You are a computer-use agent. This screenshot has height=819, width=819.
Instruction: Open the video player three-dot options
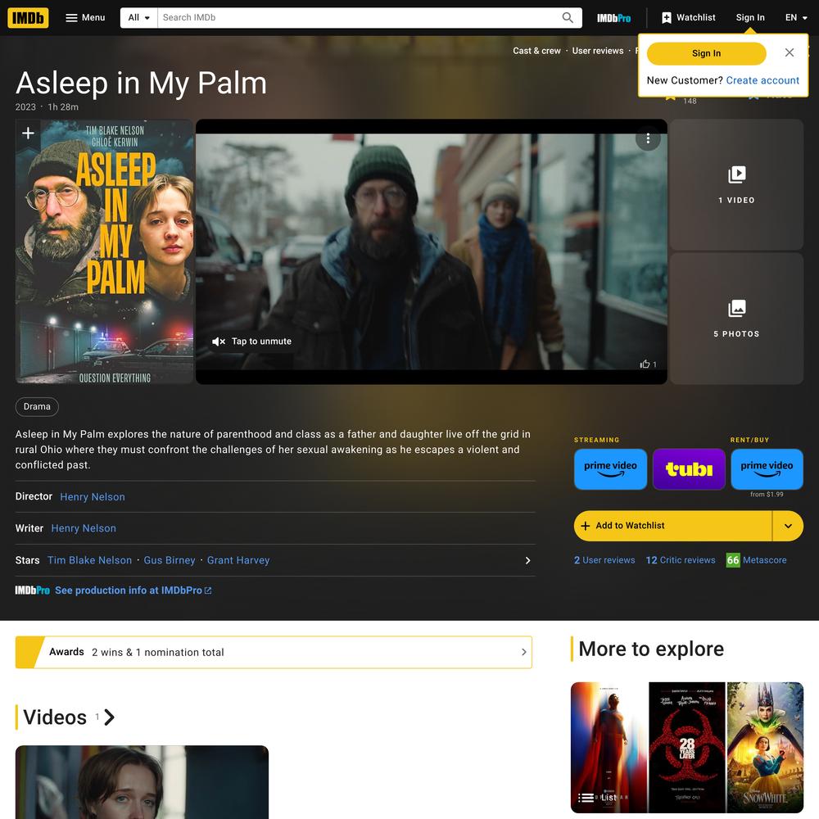coord(648,138)
